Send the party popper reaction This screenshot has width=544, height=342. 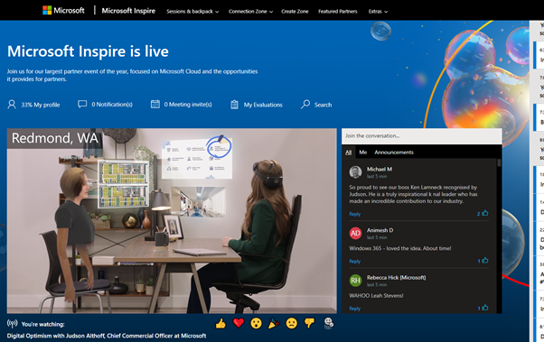(274, 324)
